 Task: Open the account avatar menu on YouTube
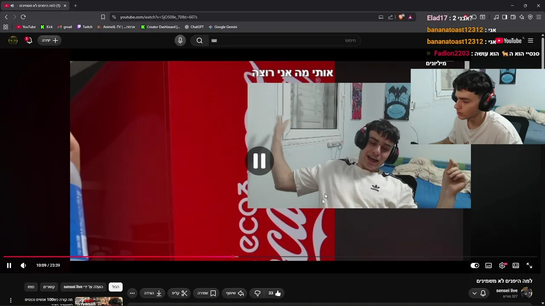point(13,40)
